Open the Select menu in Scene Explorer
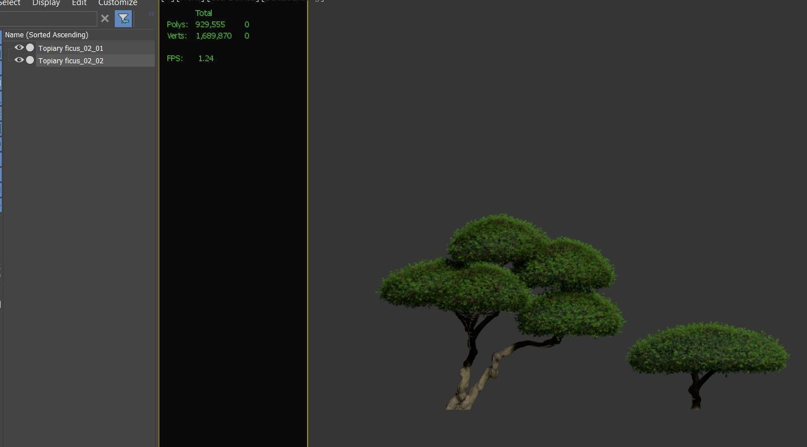The height and width of the screenshot is (447, 807). click(10, 3)
